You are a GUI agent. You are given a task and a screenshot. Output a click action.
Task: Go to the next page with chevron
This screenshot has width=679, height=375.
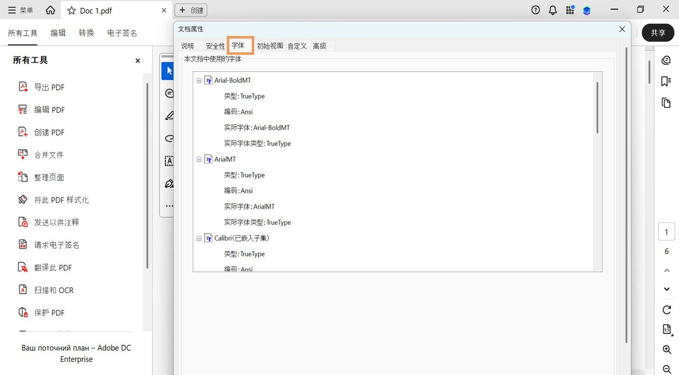coord(666,289)
